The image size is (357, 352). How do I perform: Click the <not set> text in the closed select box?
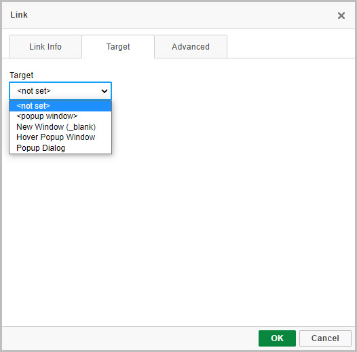[34, 91]
